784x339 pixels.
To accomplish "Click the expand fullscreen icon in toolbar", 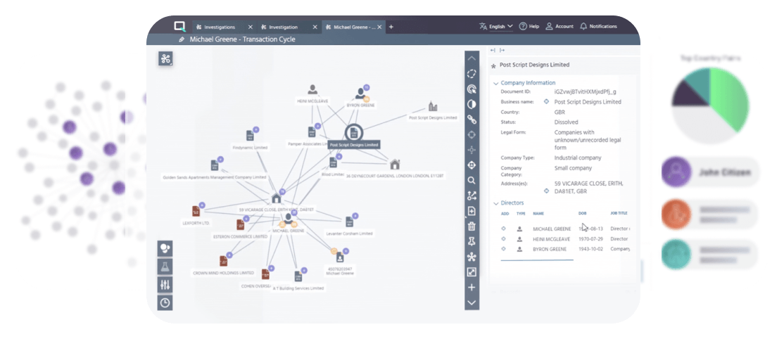I will [472, 272].
